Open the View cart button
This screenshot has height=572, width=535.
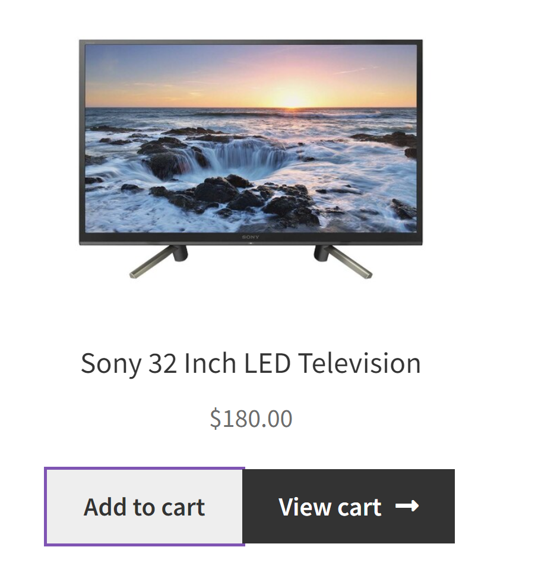(x=349, y=507)
